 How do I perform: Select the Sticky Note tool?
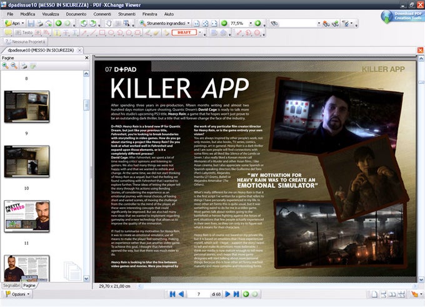(x=8, y=32)
